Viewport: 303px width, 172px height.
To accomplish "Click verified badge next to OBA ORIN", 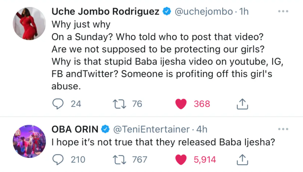I will point(105,129).
